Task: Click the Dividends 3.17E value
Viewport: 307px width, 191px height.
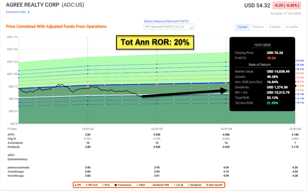Action: (295, 147)
